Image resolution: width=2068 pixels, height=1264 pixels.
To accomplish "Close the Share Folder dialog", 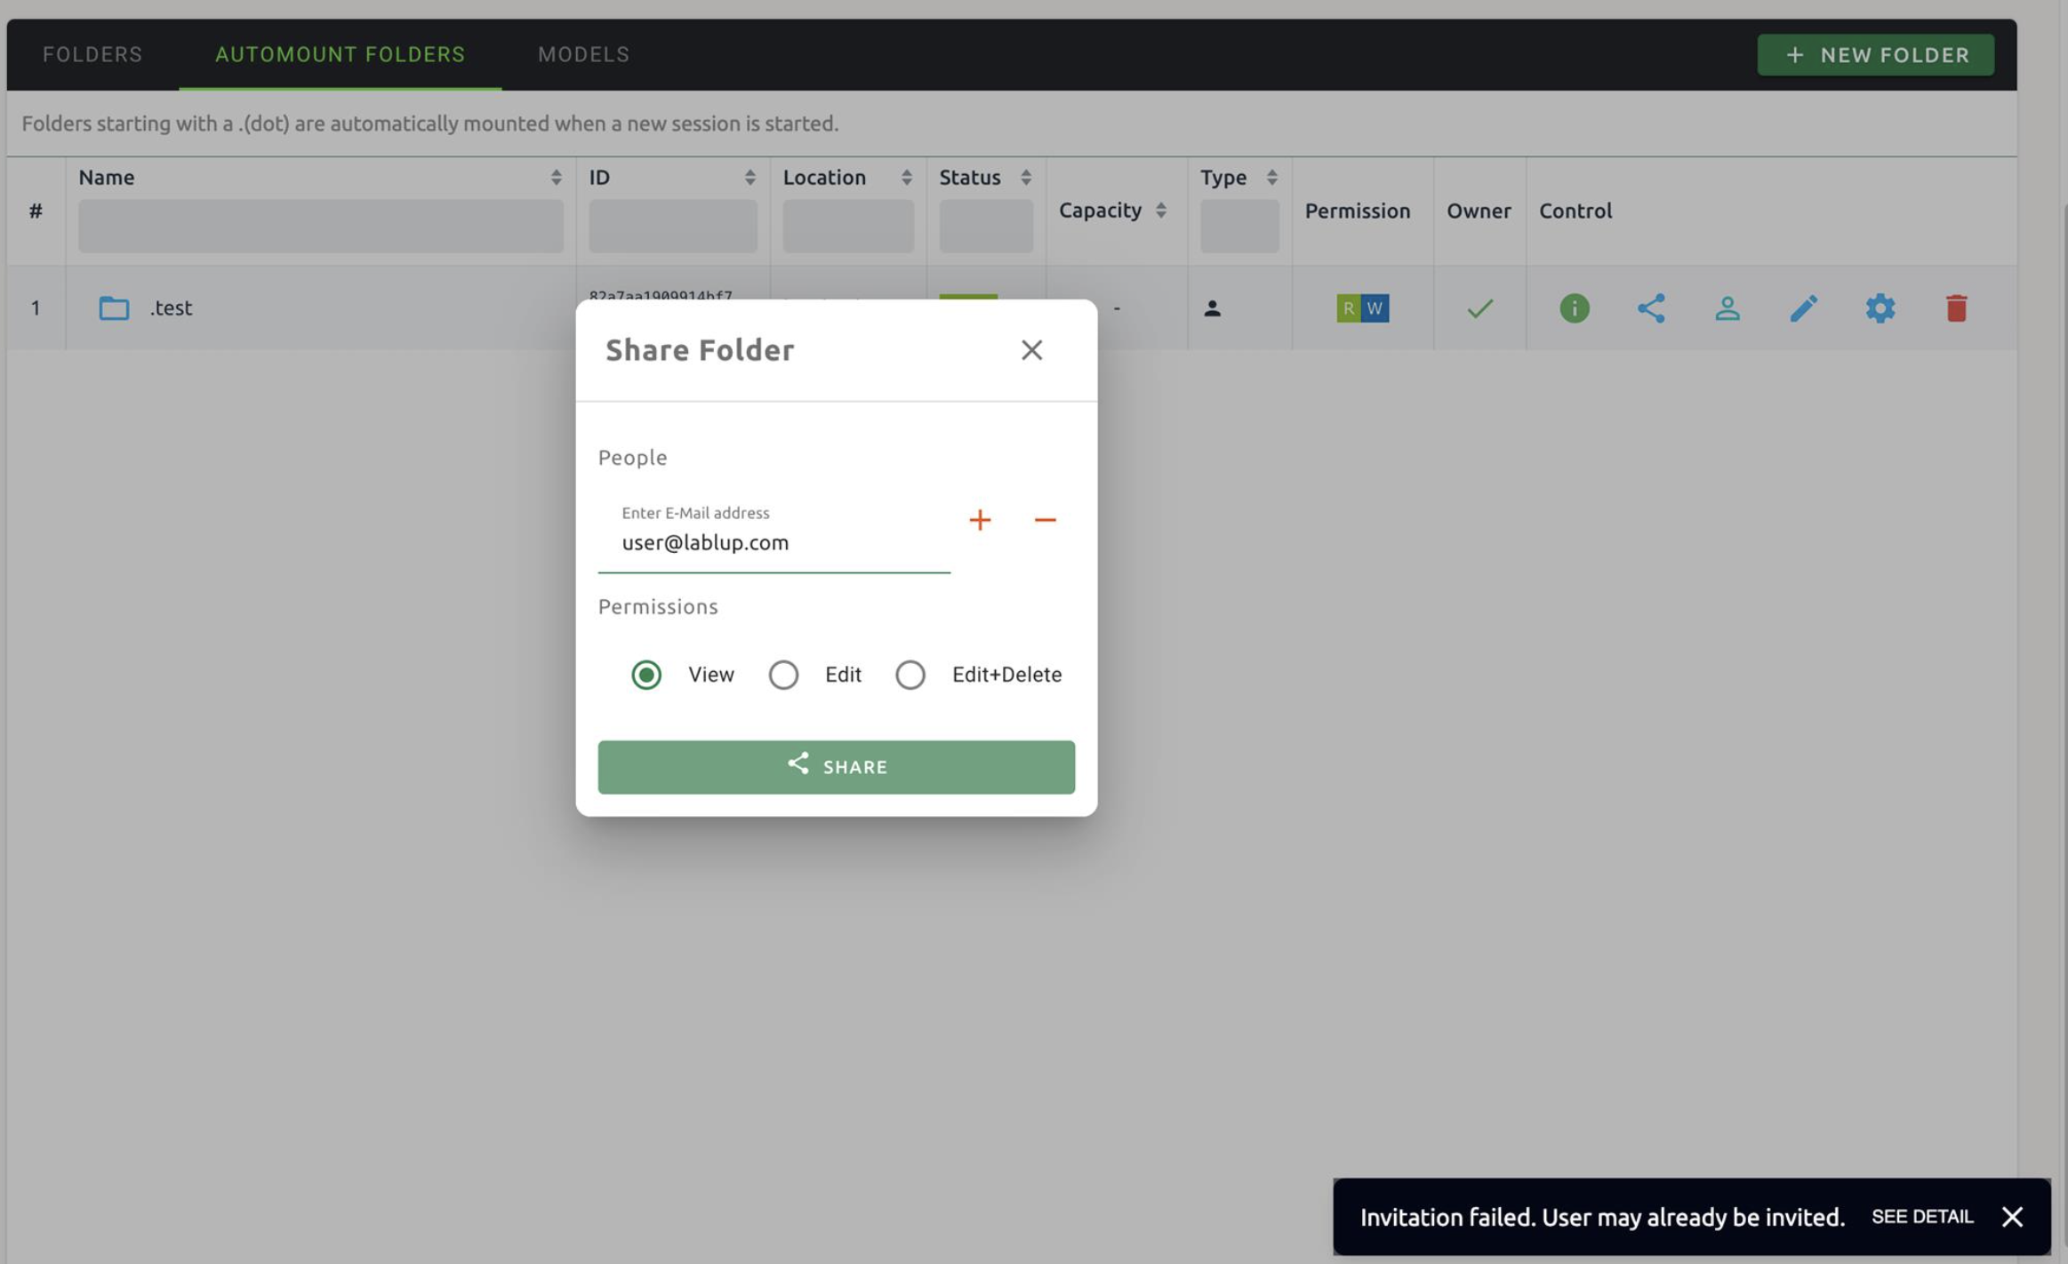I will click(x=1031, y=350).
